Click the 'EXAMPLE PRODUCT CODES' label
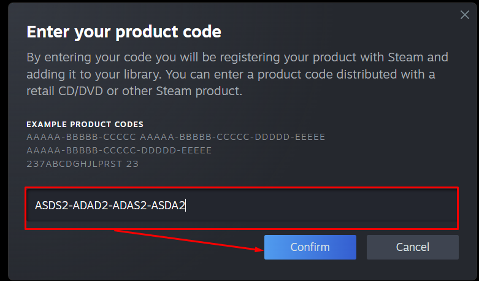 (x=85, y=125)
